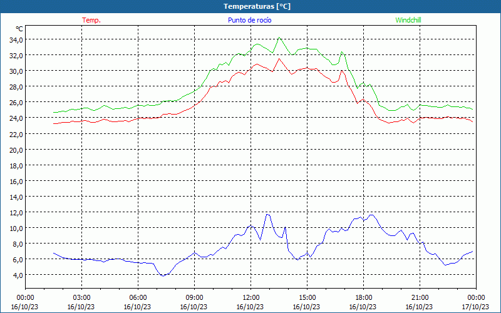Click the "26,0" y-axis value
501x313 pixels.
[16, 103]
